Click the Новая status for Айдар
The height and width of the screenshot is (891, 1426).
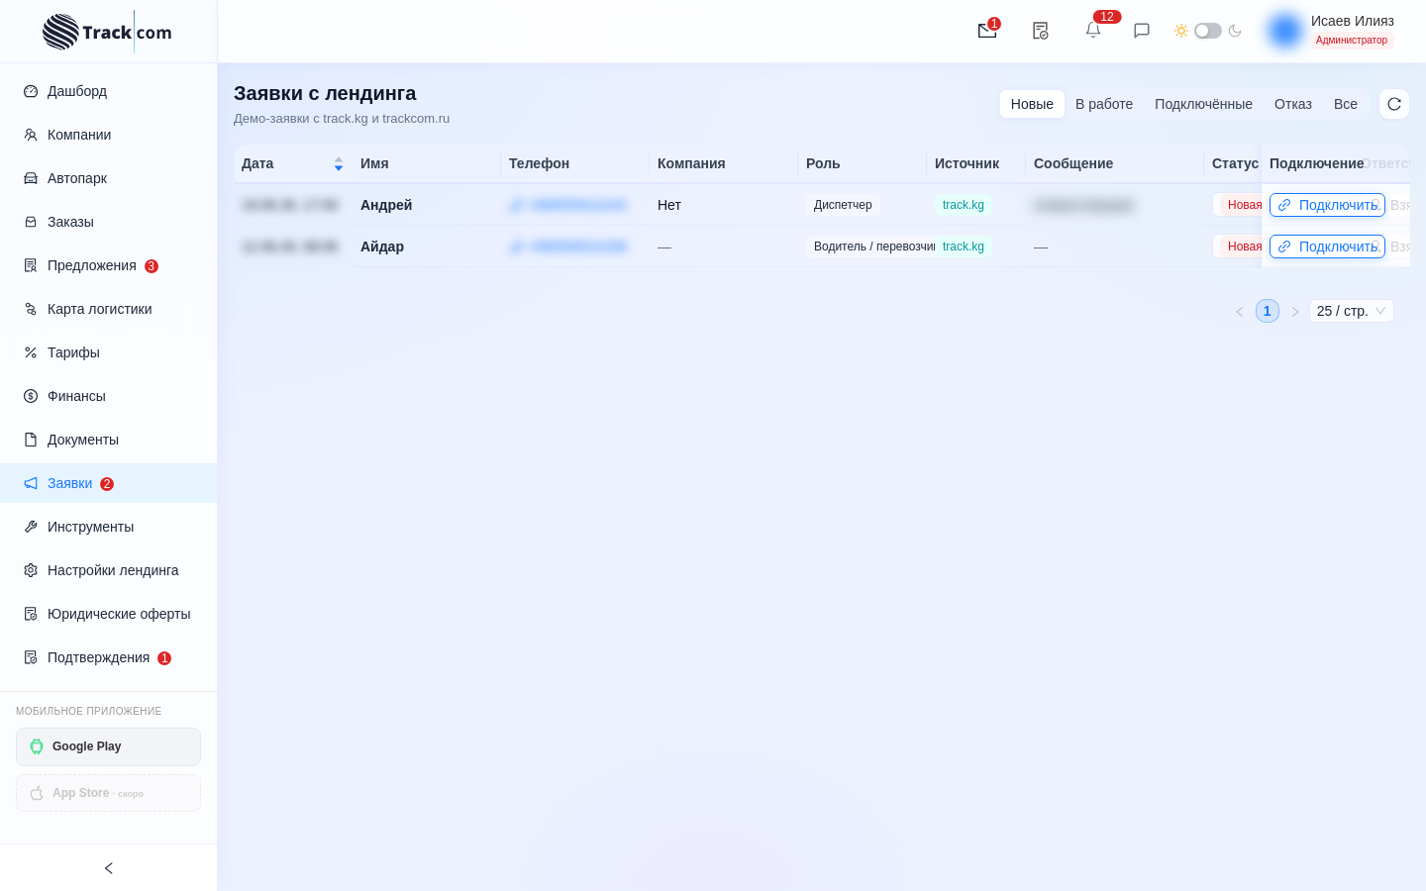pos(1238,247)
